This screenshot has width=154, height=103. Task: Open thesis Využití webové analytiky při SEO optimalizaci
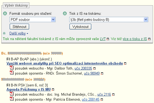[65, 63]
